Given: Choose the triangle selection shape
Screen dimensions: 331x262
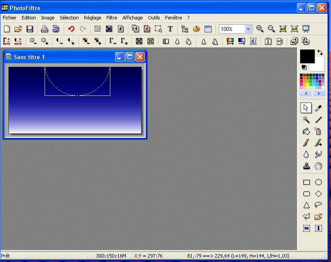Looking at the screenshot, I should pyautogui.click(x=306, y=205).
